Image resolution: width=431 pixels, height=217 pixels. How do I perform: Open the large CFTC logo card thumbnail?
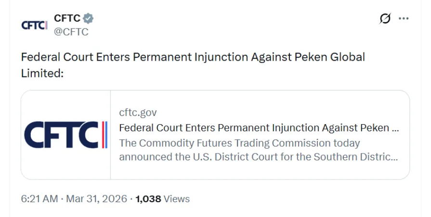pos(66,135)
